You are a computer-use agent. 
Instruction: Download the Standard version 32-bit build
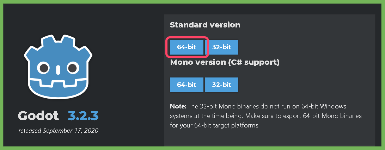[222, 47]
